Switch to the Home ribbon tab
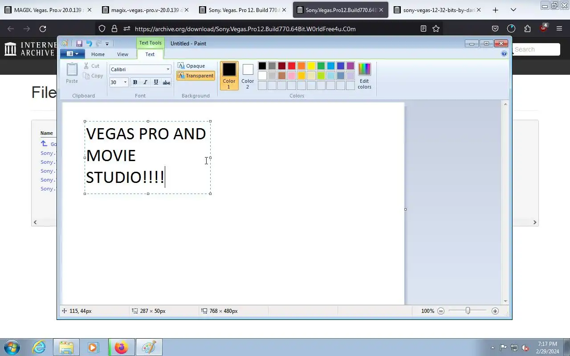 (98, 54)
